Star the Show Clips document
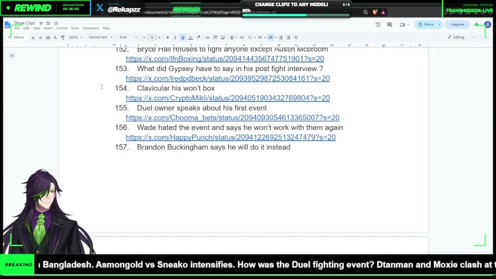 click(41, 23)
